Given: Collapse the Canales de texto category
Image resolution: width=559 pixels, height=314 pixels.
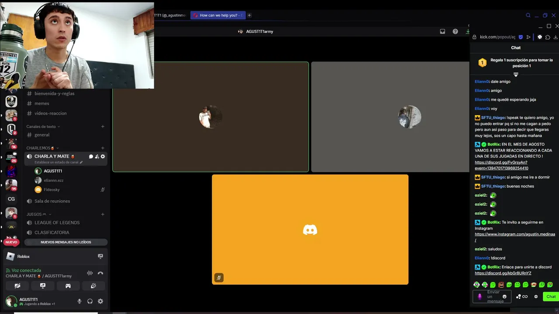Looking at the screenshot, I should coord(43,126).
